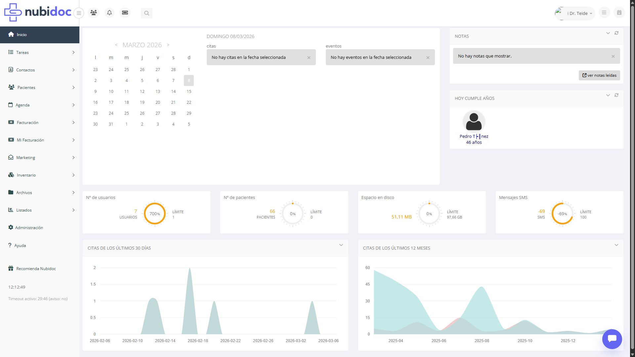The image size is (635, 357).
Task: Open Pedro birthday patient link
Action: 474,136
